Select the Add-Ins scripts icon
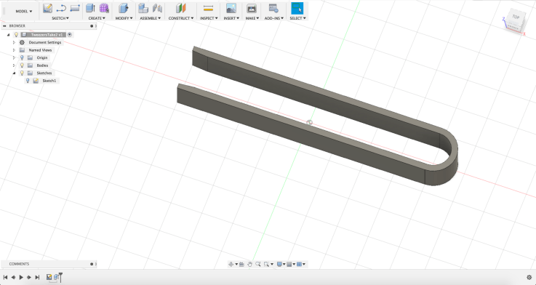This screenshot has width=536, height=285. [x=273, y=8]
